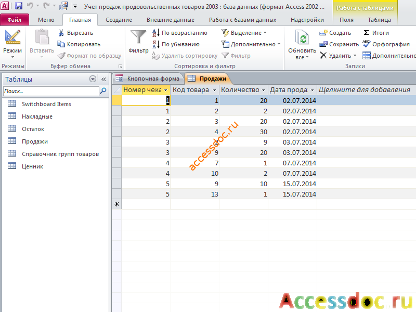Click the Поиск search field
The image size is (416, 312).
coord(51,91)
